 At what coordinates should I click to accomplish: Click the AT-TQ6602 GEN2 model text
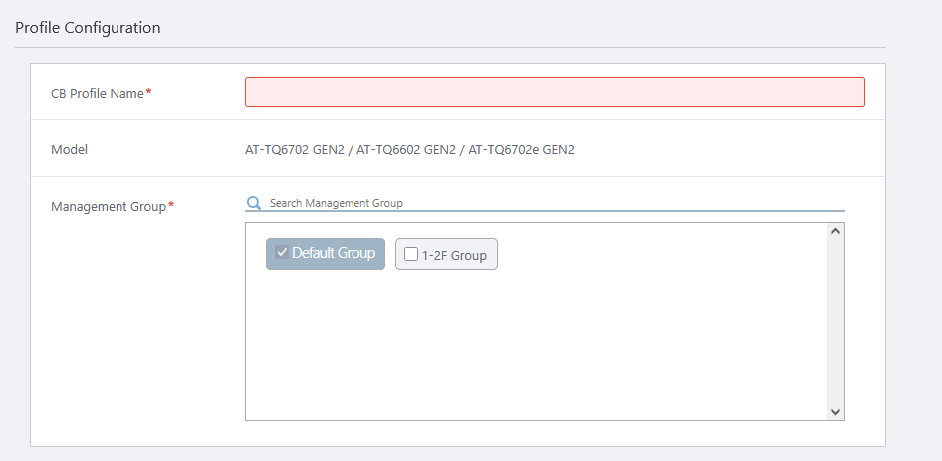point(405,150)
